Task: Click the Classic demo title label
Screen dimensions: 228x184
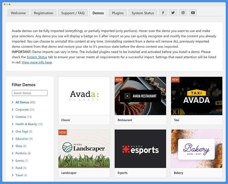Action: (66, 120)
